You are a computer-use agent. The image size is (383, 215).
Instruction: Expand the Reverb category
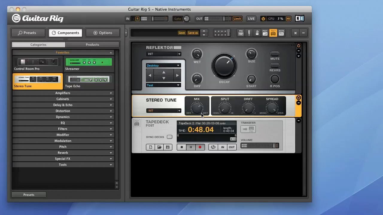click(x=63, y=153)
